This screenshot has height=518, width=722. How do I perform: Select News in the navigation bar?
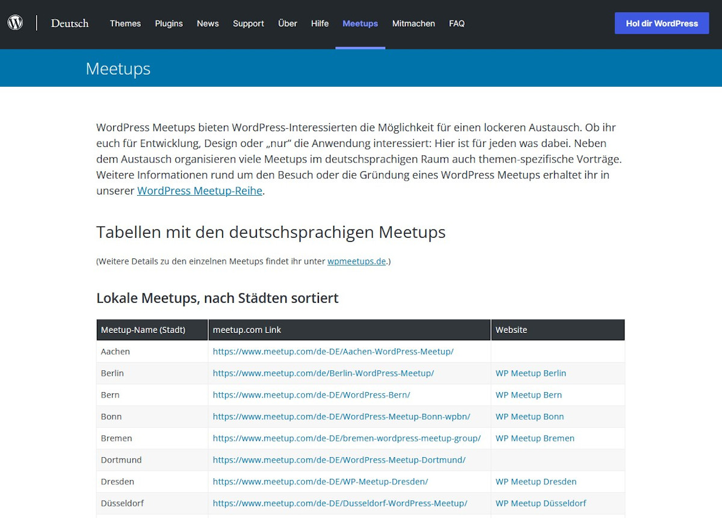tap(208, 23)
